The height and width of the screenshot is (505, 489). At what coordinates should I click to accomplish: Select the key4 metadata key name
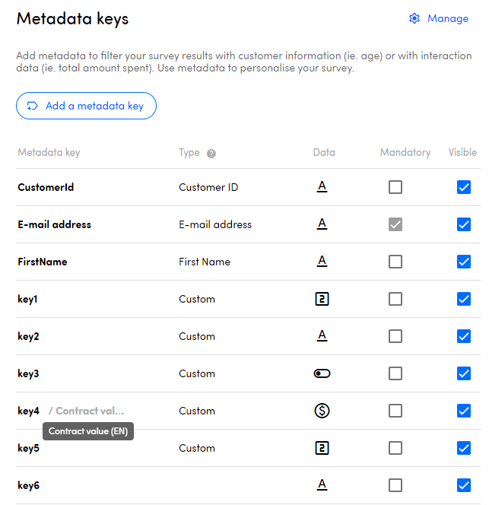28,411
